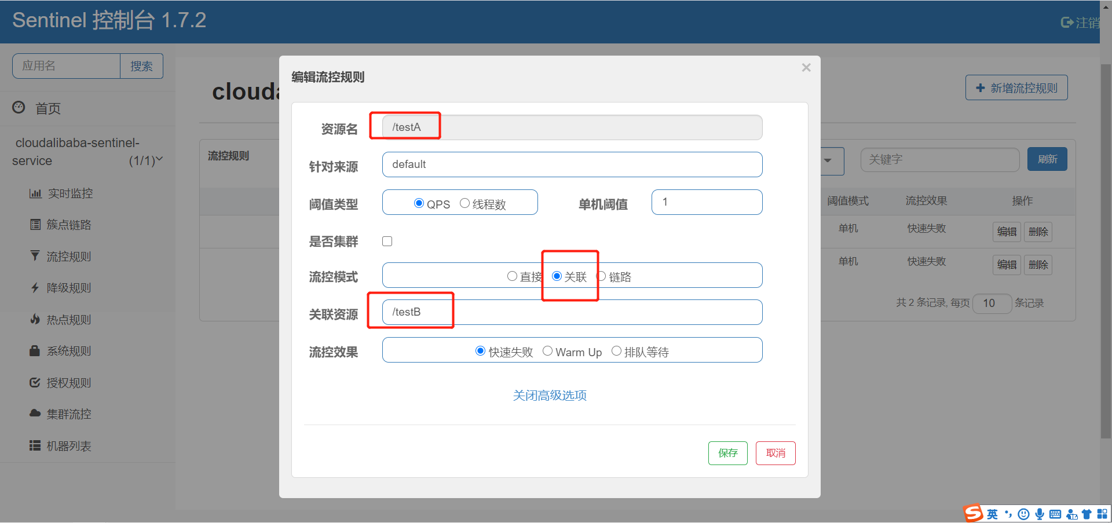Image resolution: width=1112 pixels, height=523 pixels.
Task: Click the 注销 logout icon
Action: click(x=1067, y=23)
